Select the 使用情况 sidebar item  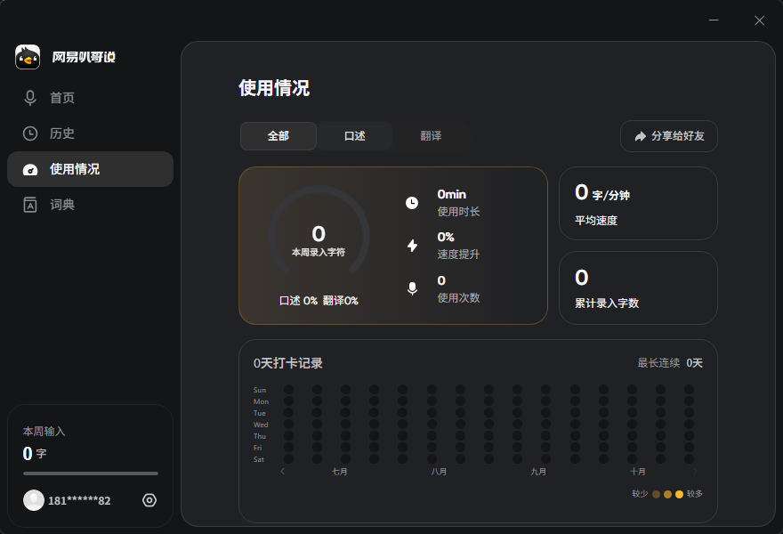tap(91, 169)
